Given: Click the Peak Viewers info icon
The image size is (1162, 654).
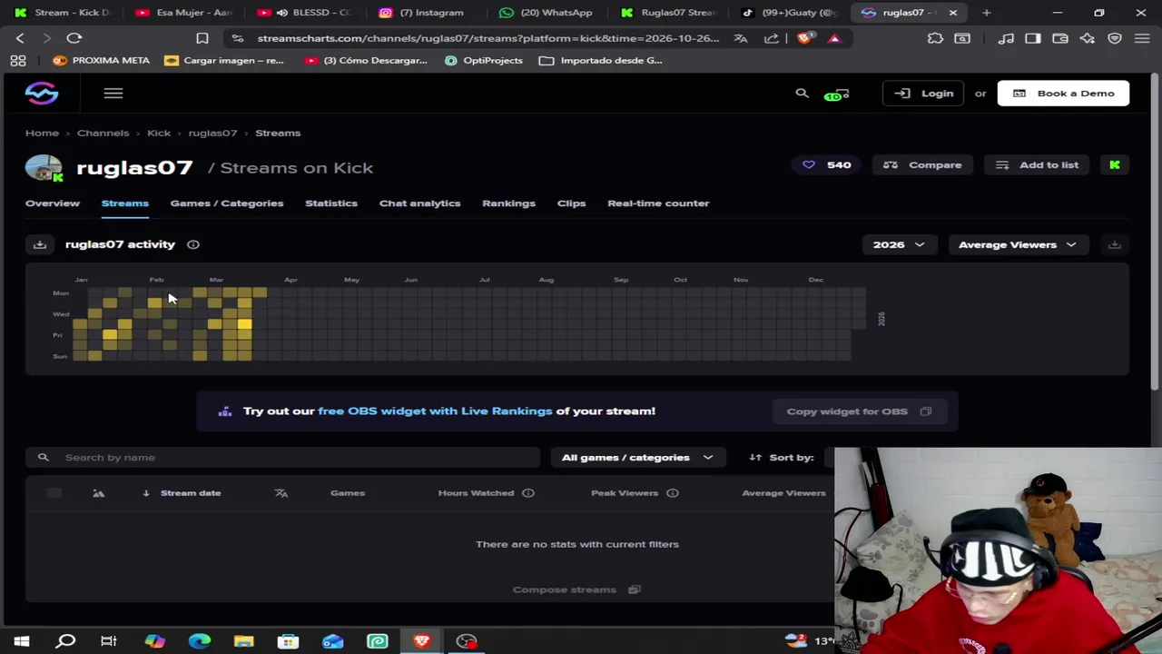Looking at the screenshot, I should tap(673, 493).
